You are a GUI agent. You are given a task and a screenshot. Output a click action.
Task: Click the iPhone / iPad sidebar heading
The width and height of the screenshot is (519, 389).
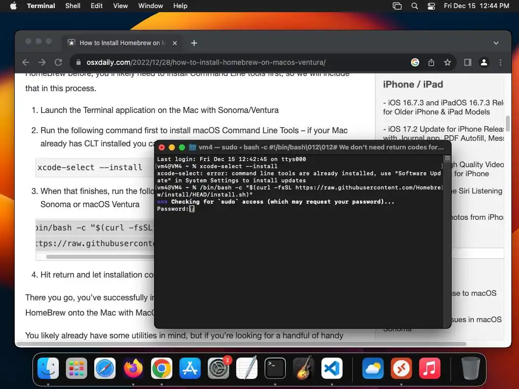click(x=413, y=85)
